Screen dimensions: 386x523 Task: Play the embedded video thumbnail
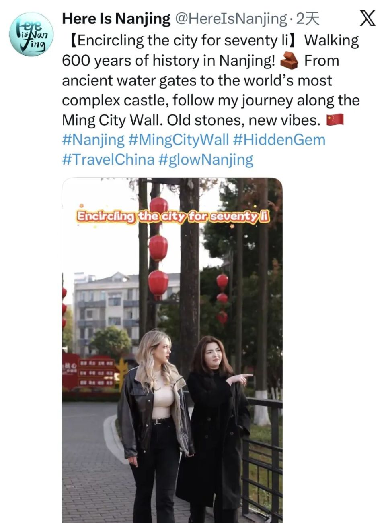point(172,350)
